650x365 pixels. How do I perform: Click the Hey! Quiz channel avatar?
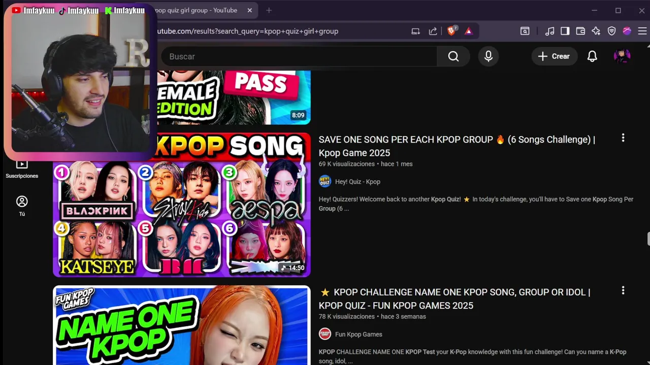(324, 181)
